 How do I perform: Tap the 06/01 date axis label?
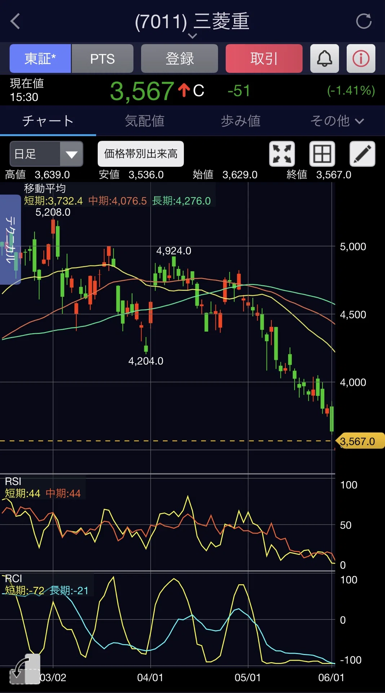coord(331,677)
